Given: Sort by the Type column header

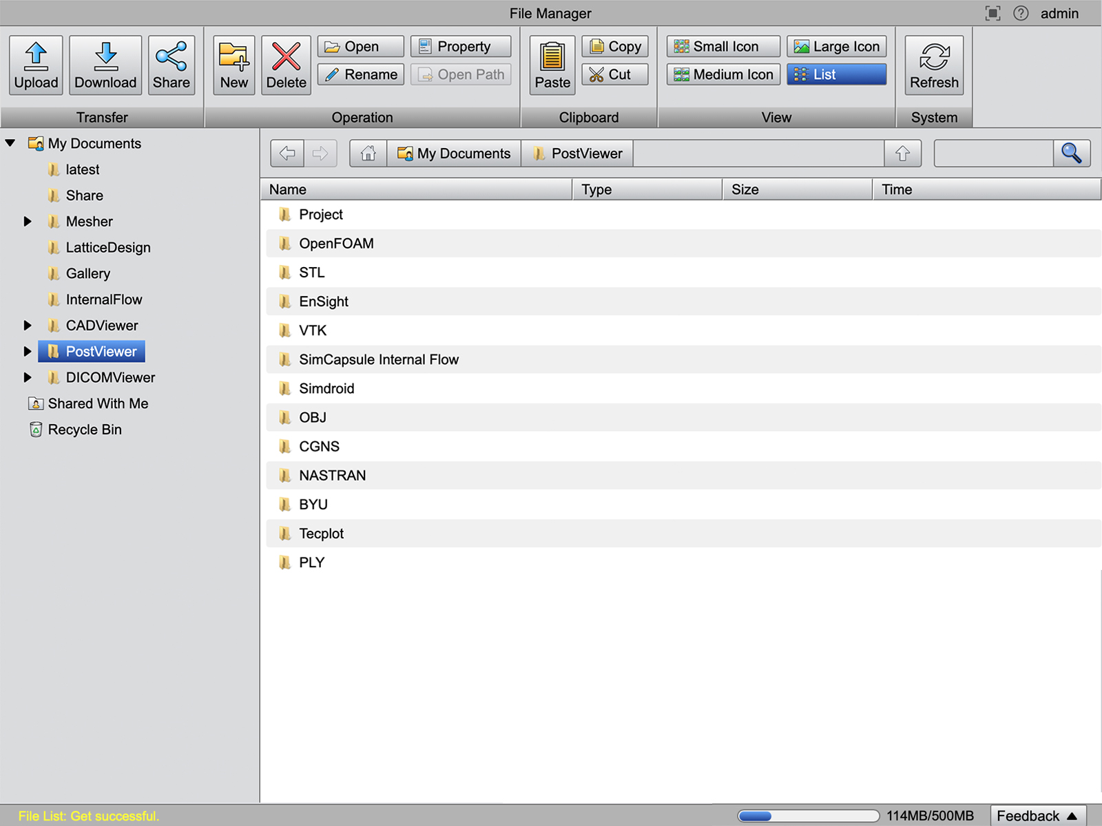Looking at the screenshot, I should click(x=647, y=189).
